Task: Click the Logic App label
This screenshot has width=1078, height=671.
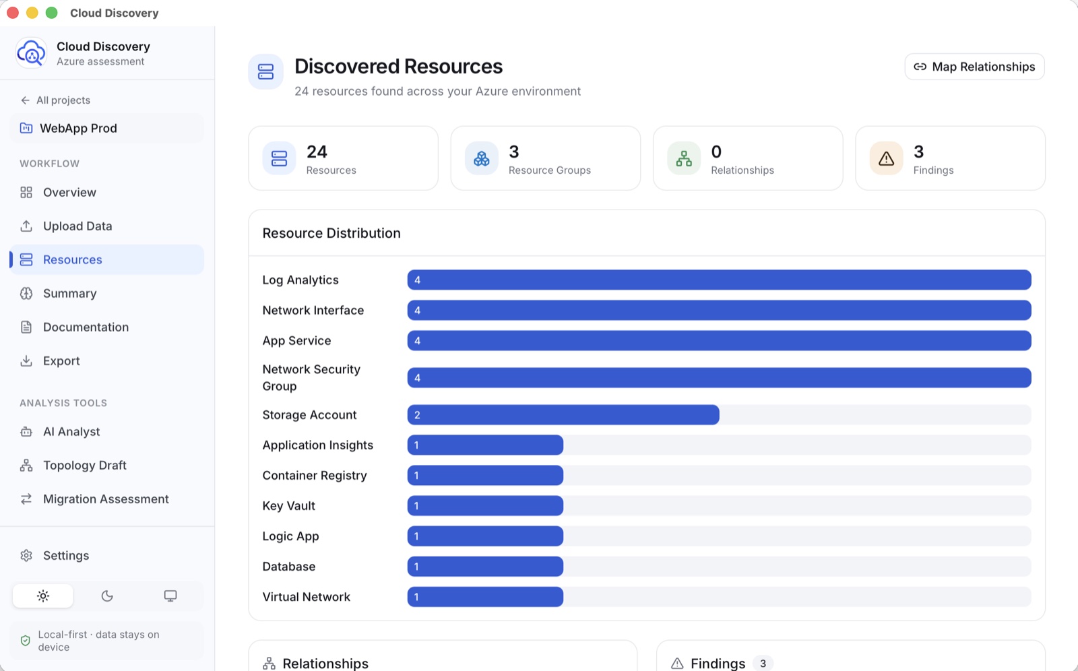Action: (x=290, y=536)
